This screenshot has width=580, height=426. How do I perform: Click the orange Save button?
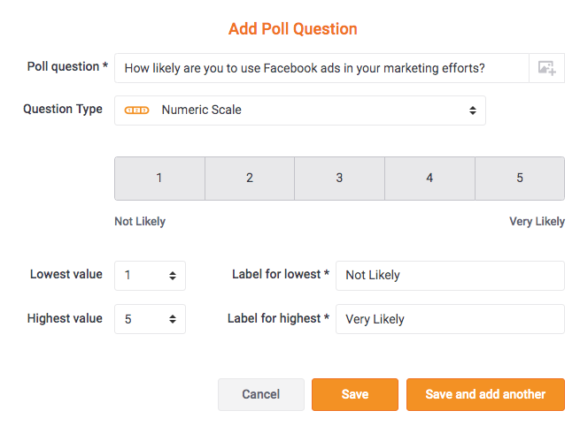pos(355,394)
